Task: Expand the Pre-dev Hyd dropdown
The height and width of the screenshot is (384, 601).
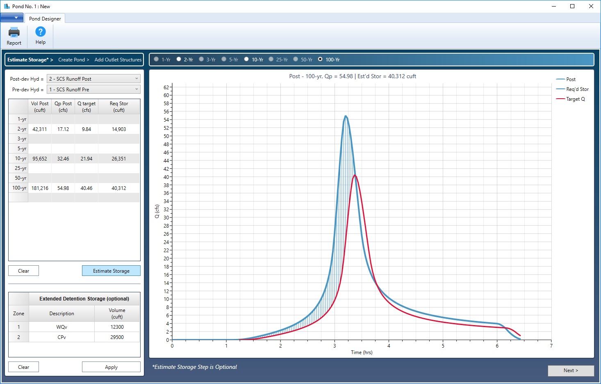Action: tap(93, 89)
